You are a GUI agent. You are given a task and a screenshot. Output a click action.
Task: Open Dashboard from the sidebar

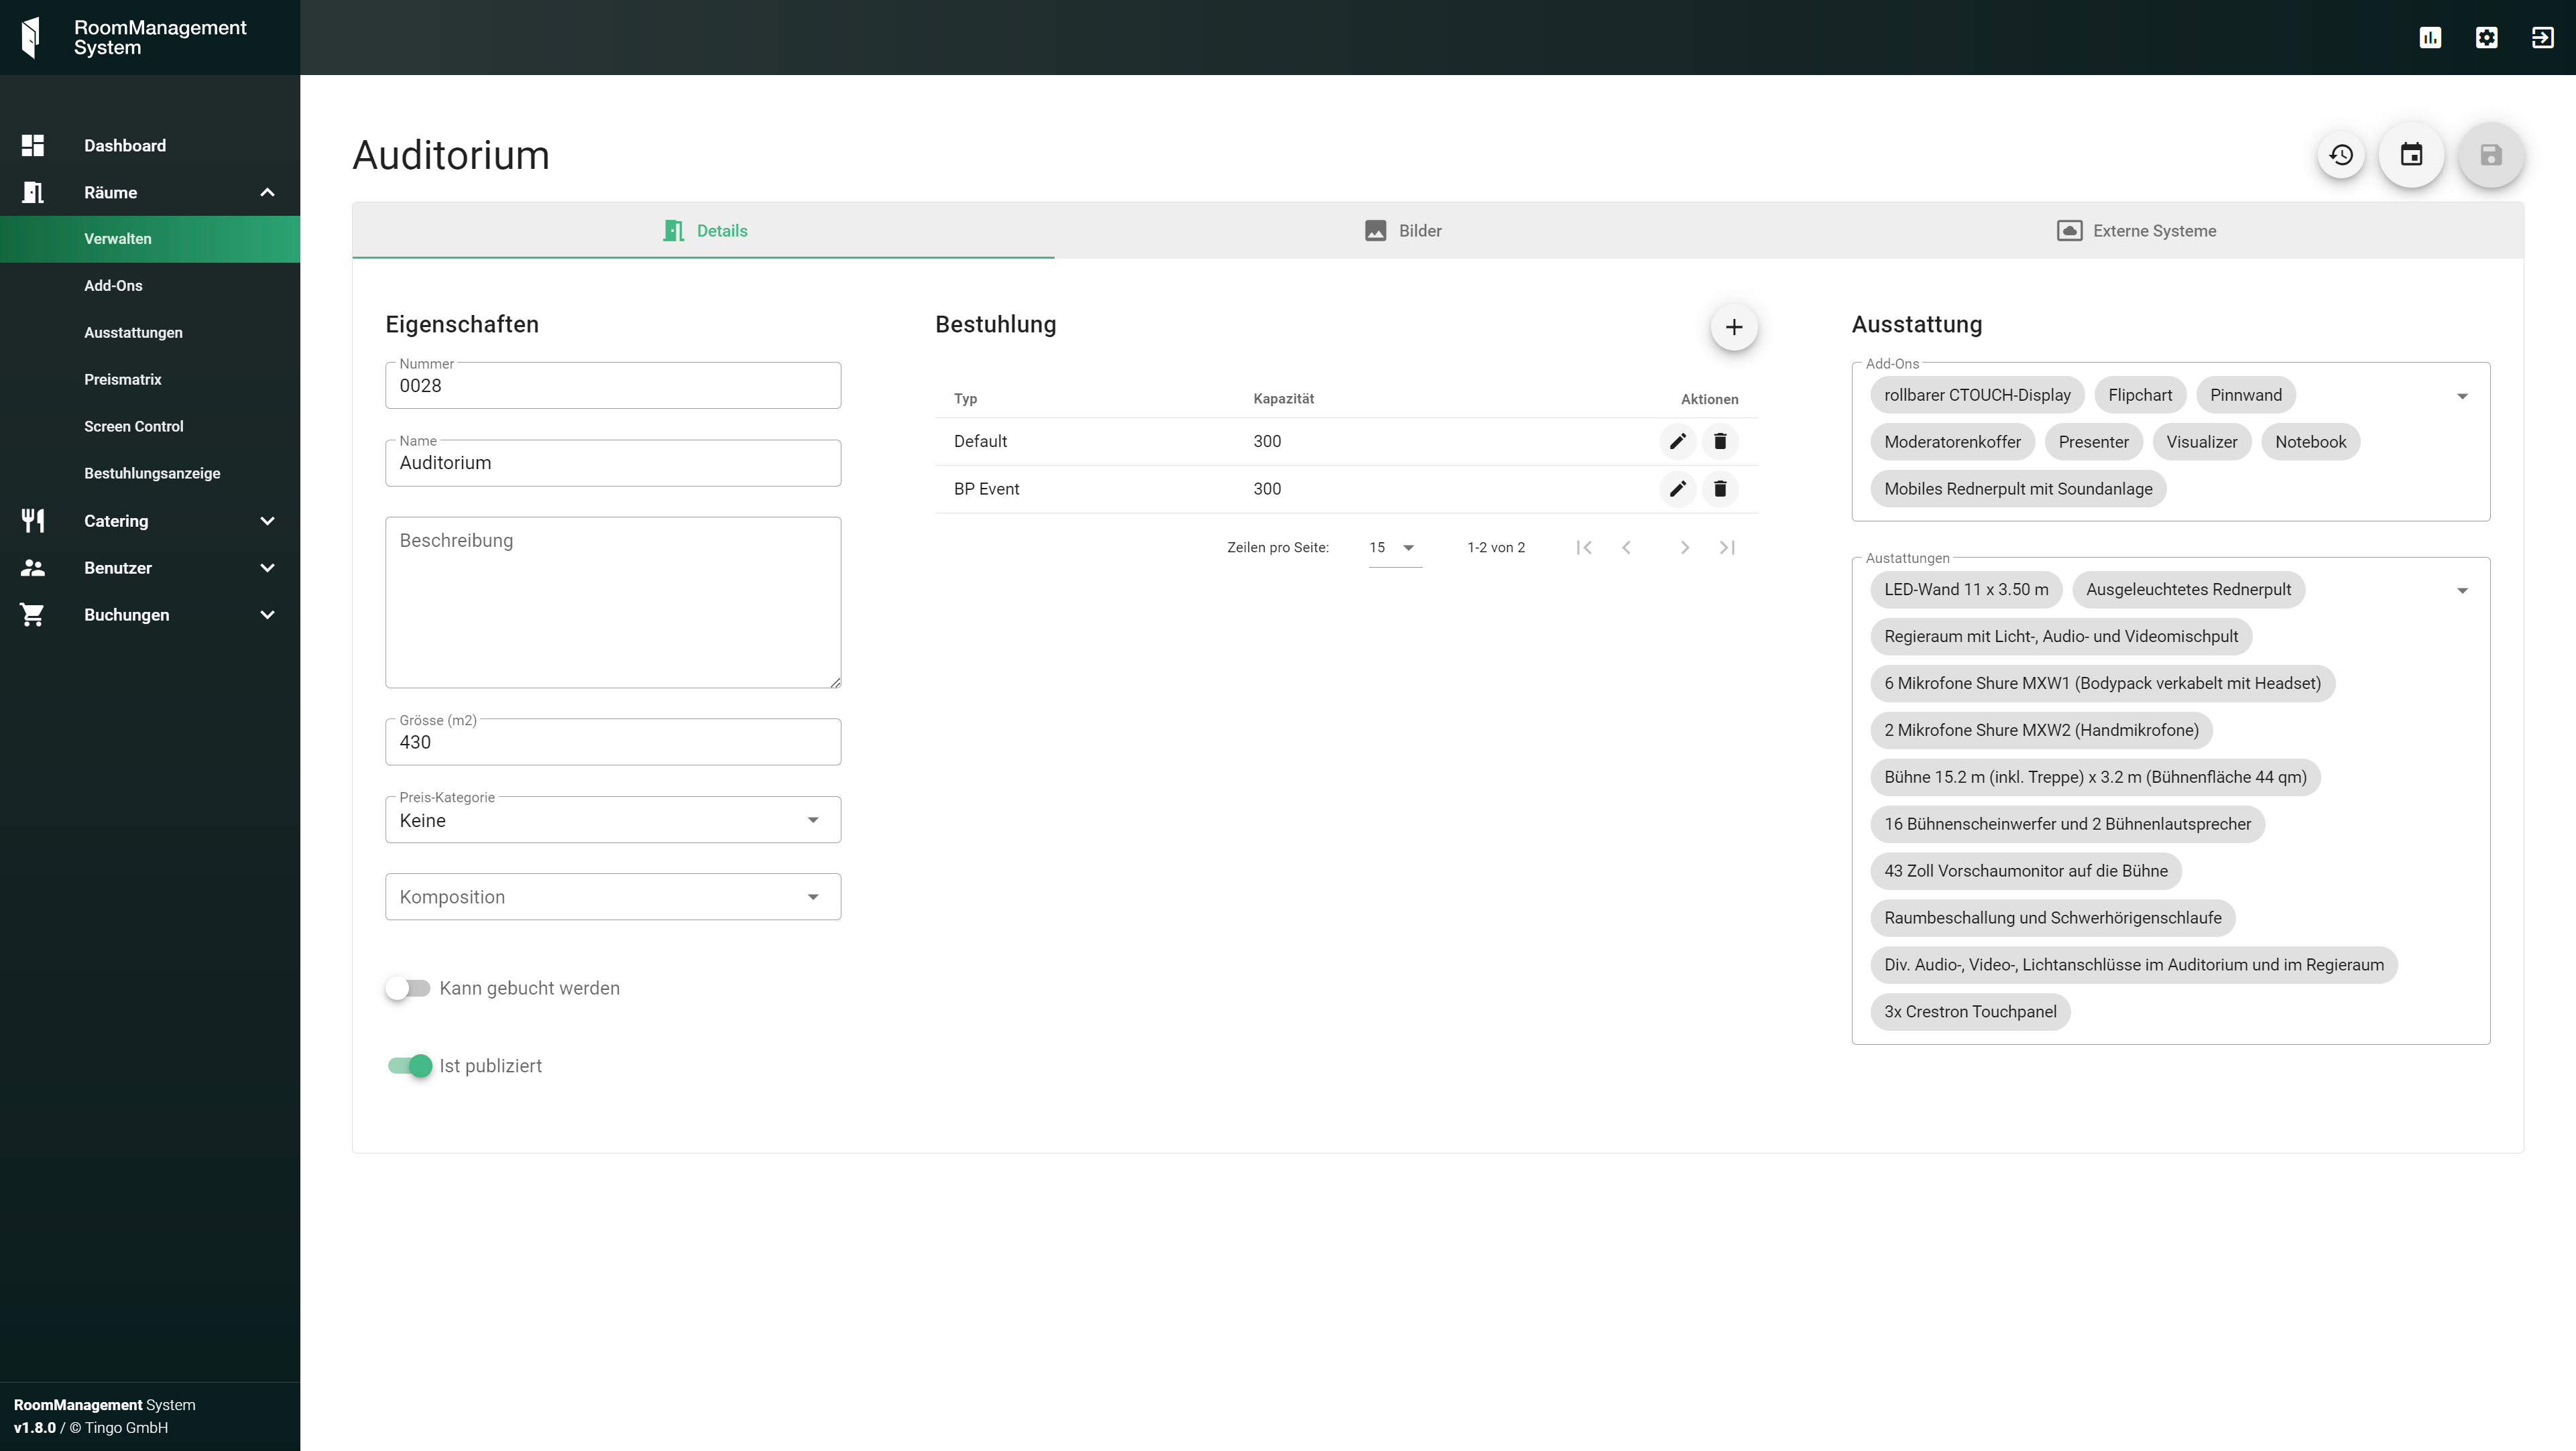click(x=125, y=146)
